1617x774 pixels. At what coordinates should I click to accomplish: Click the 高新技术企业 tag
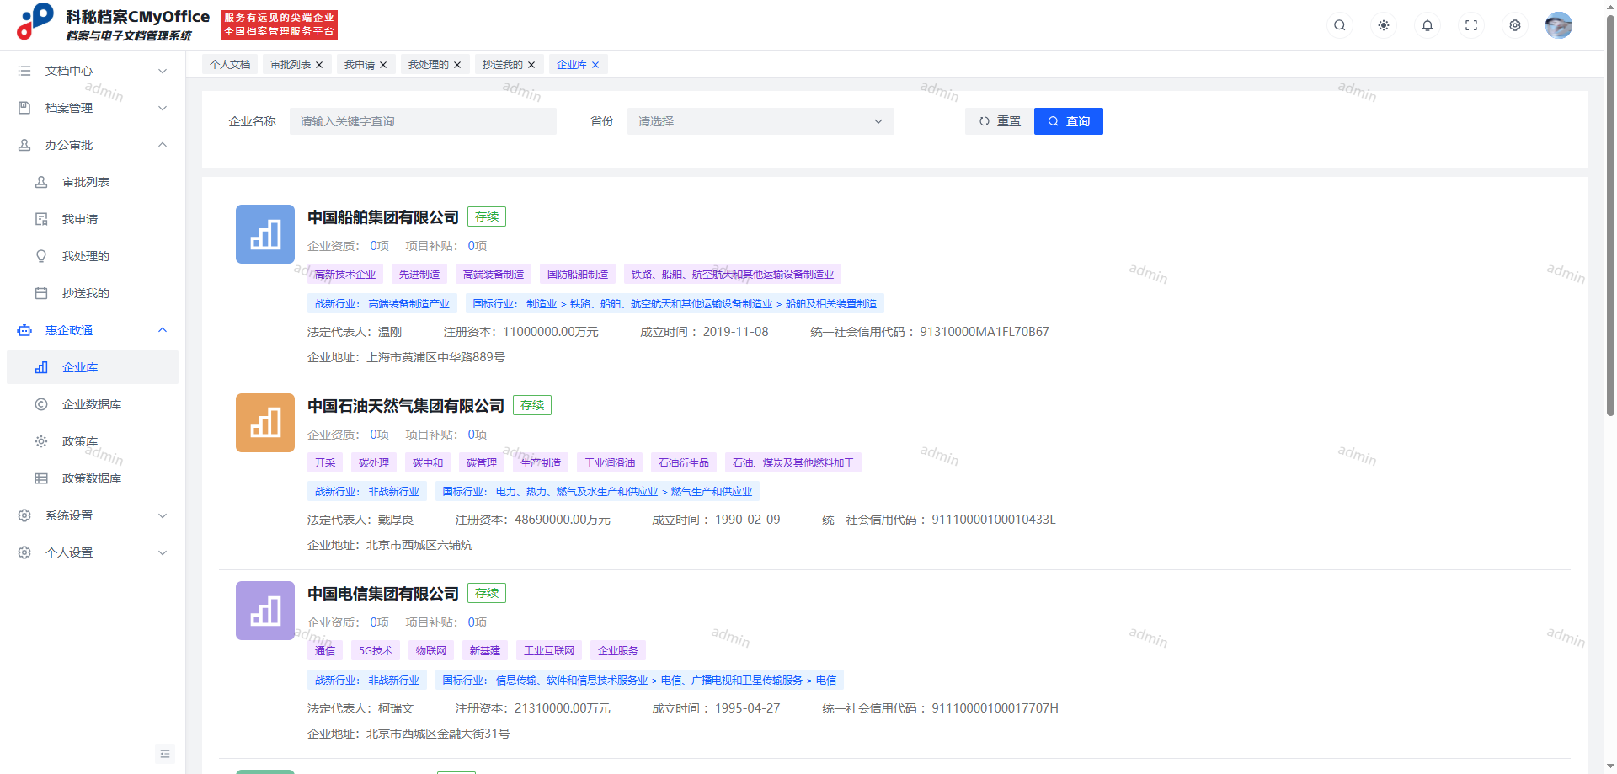(345, 275)
